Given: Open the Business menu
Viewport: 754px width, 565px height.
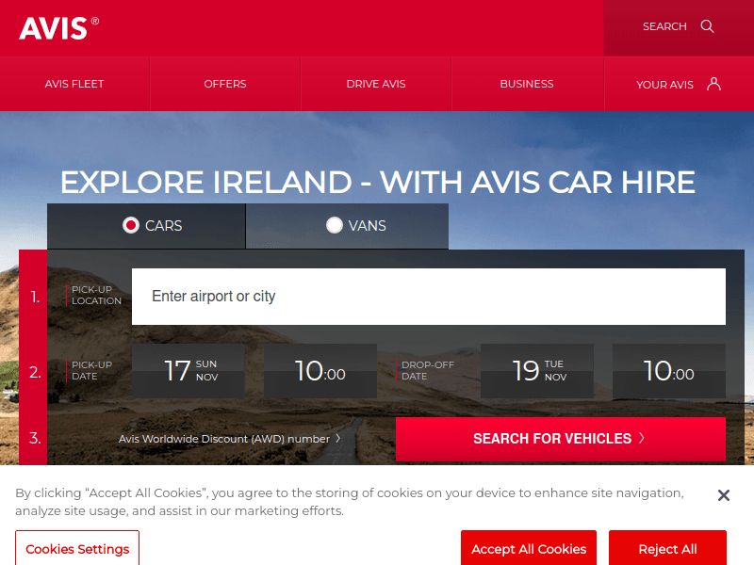Looking at the screenshot, I should (x=527, y=84).
